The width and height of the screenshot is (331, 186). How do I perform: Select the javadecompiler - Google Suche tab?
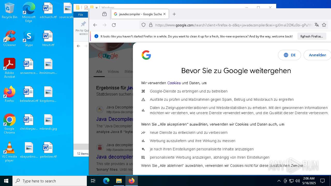pyautogui.click(x=140, y=14)
